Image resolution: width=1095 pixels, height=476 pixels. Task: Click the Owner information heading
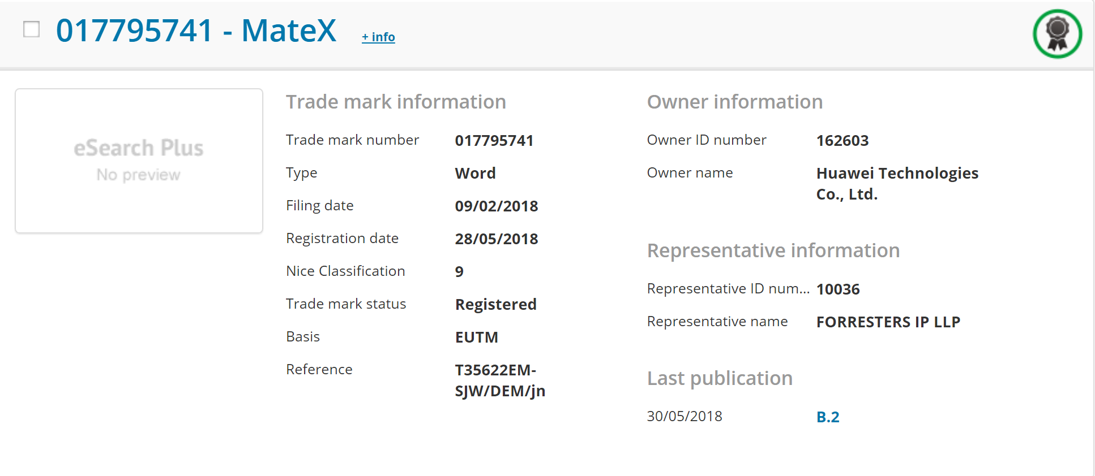click(734, 102)
